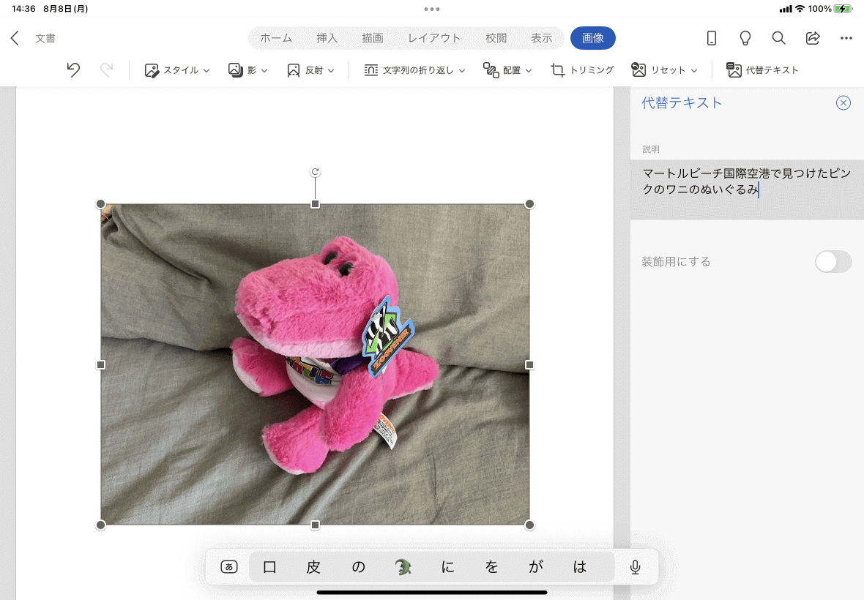Open the more options ellipsis menu

[846, 38]
